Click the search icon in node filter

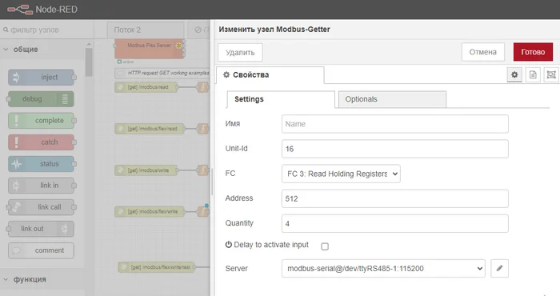coord(6,30)
